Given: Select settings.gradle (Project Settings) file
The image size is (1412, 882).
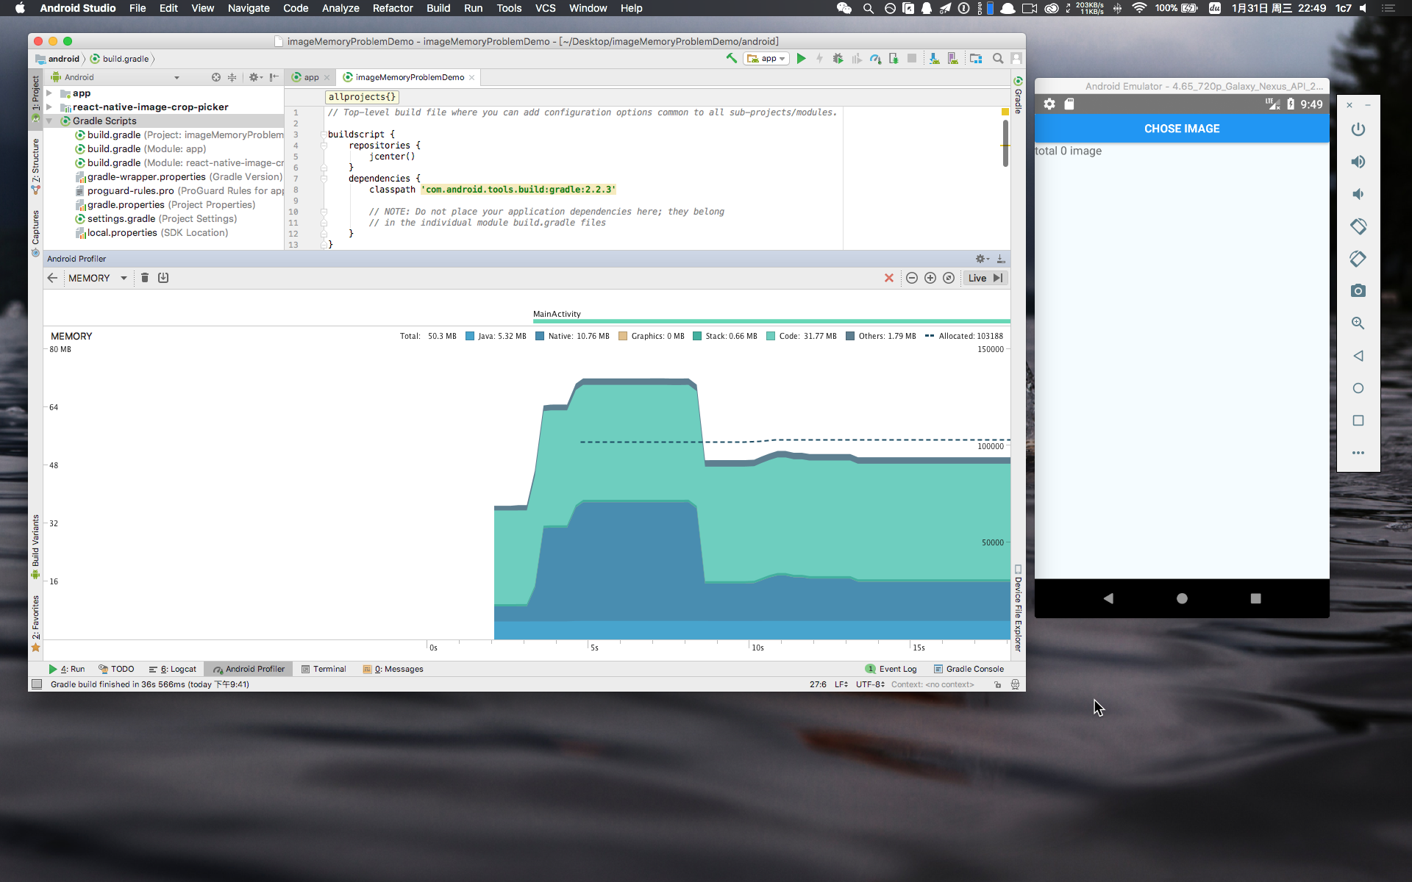Looking at the screenshot, I should click(155, 219).
